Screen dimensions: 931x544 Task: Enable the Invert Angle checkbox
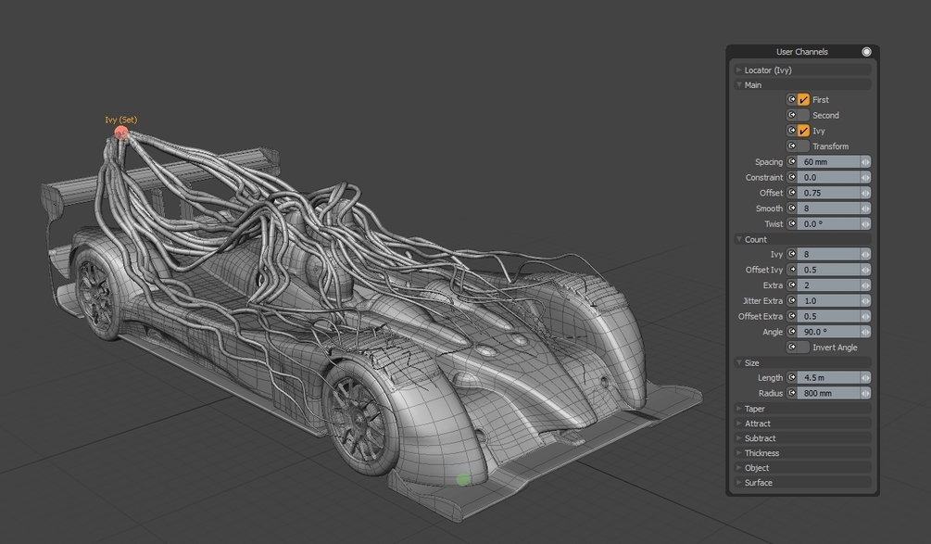point(803,348)
